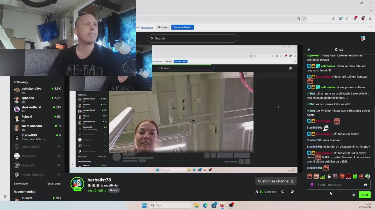The image size is (375, 210).
Task: Open saarelansaara channel in Following
Action: tap(37, 127)
